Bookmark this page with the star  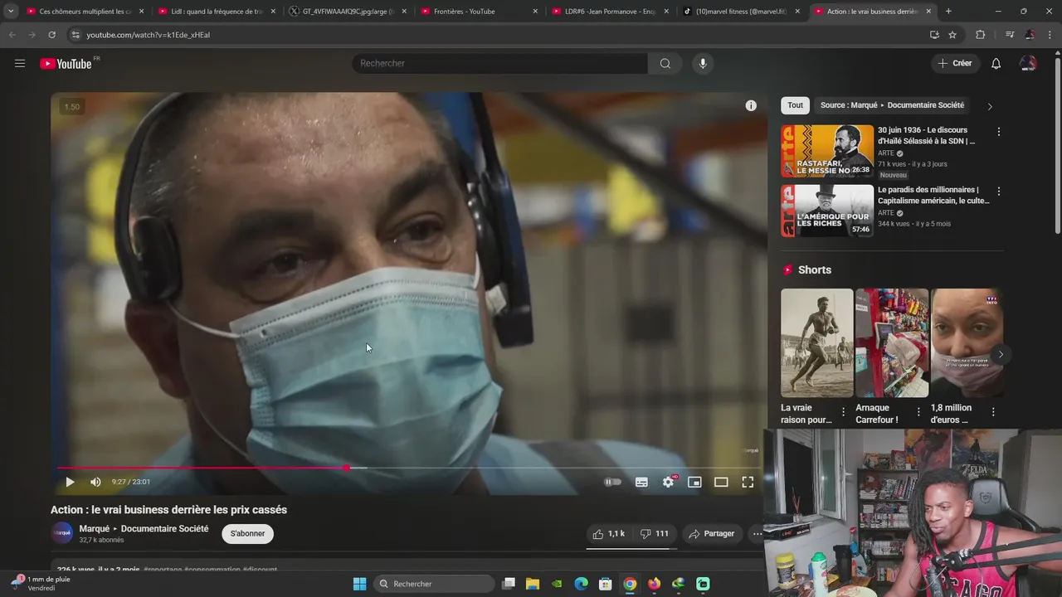click(x=952, y=35)
